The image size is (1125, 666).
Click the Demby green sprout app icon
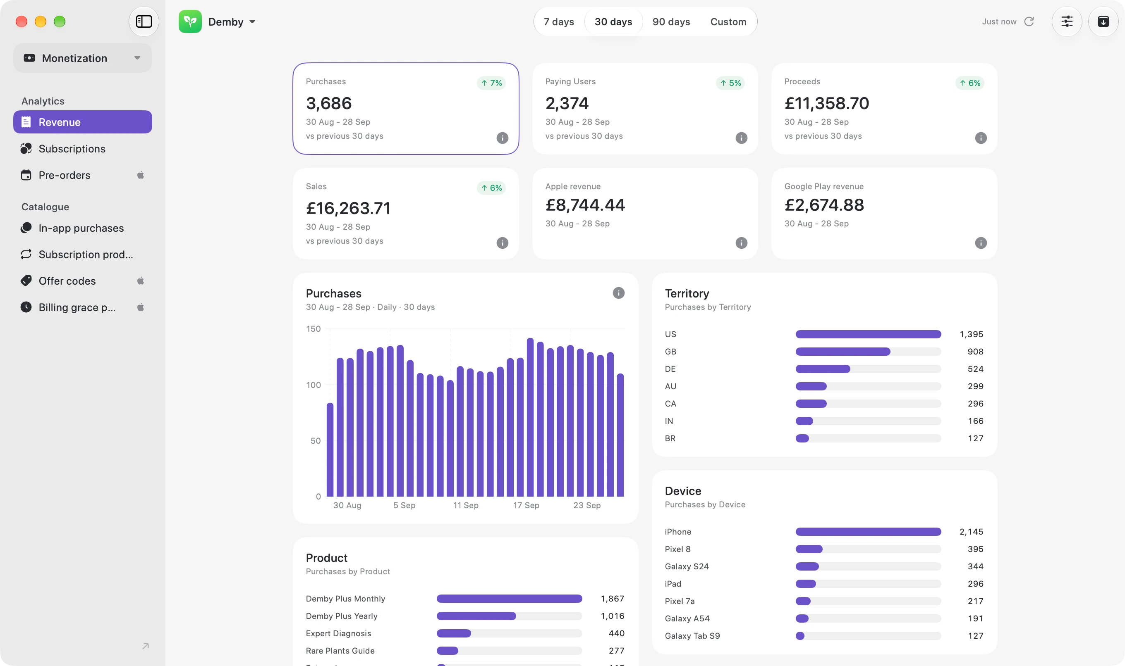click(x=190, y=21)
